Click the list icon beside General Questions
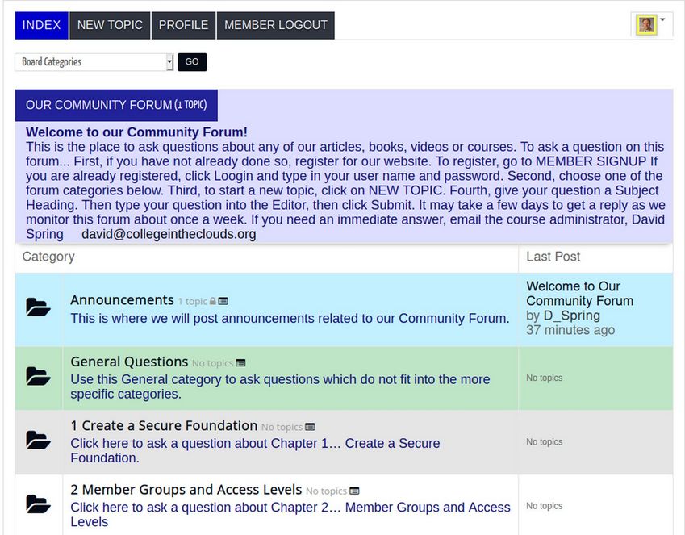 240,363
